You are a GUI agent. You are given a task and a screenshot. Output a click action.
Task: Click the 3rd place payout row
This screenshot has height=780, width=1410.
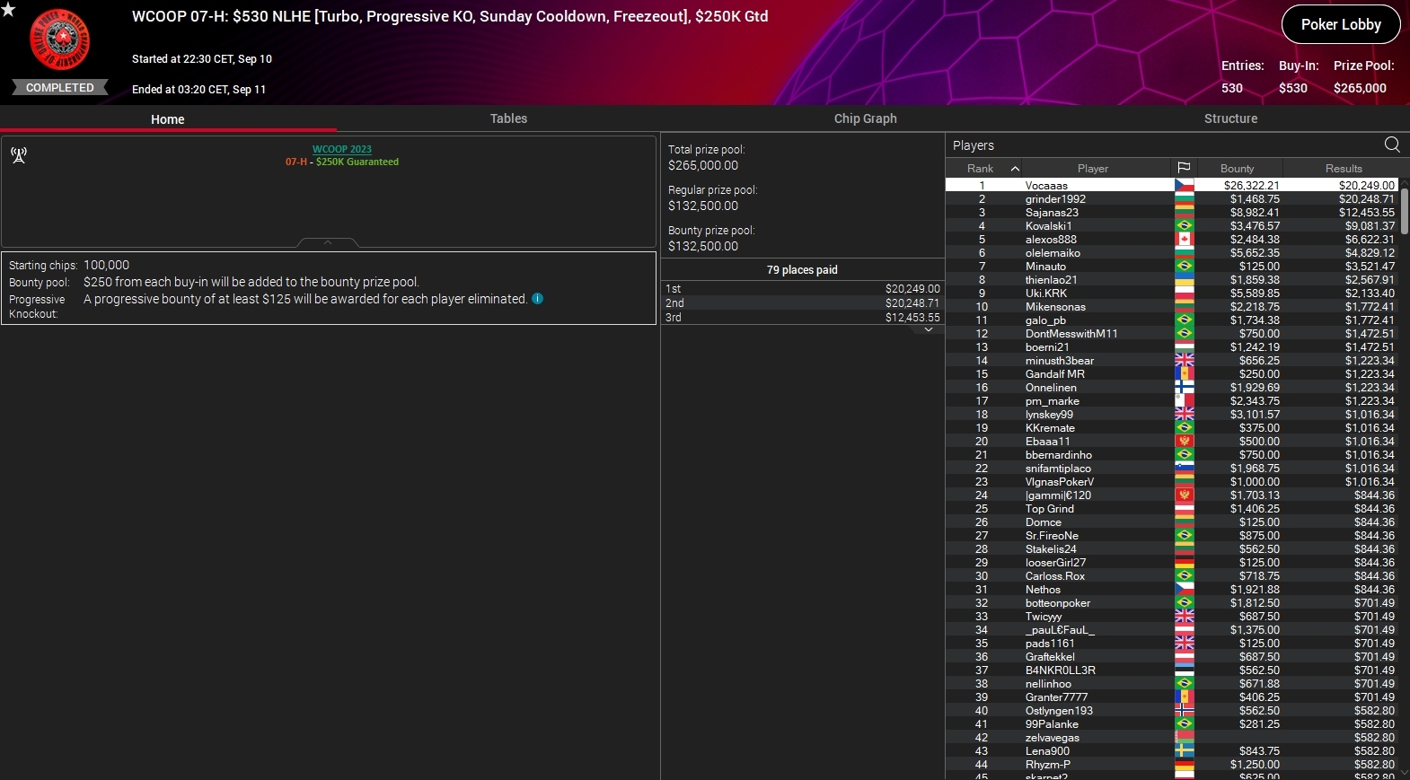[x=802, y=317]
